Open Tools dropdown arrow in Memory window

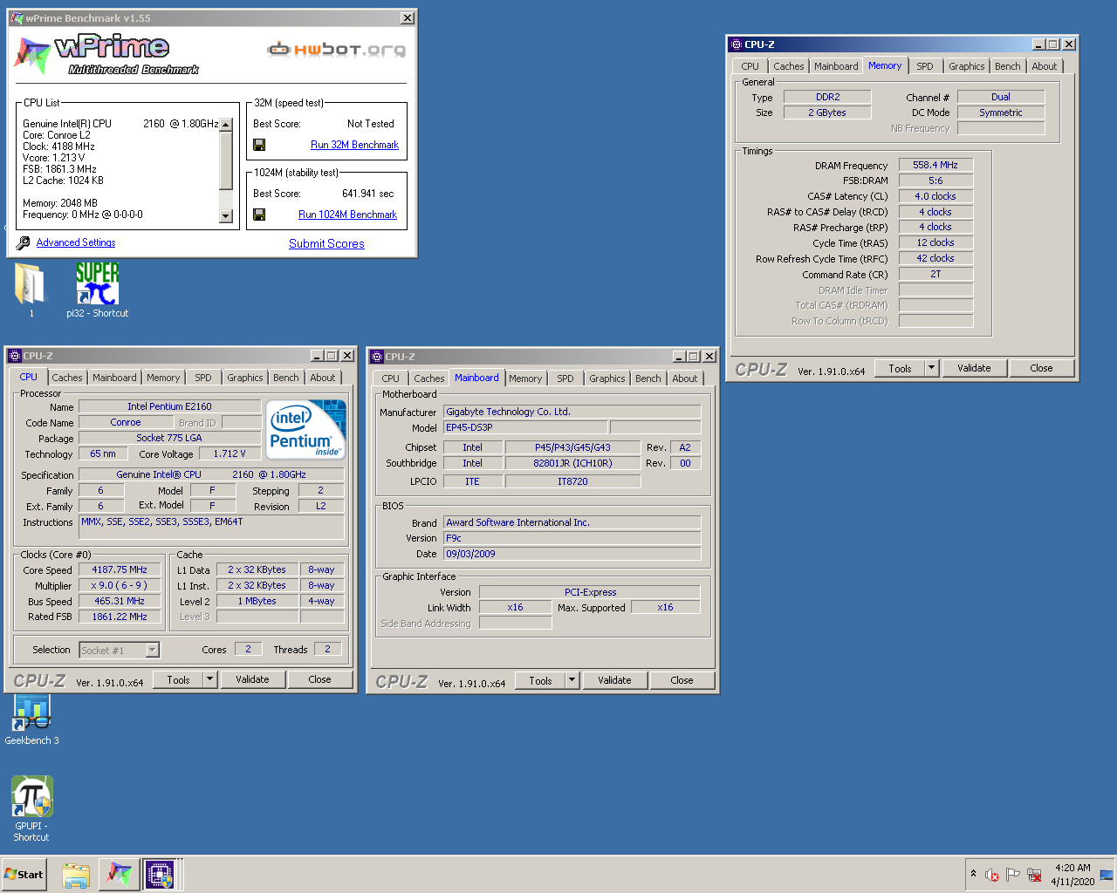[x=931, y=368]
